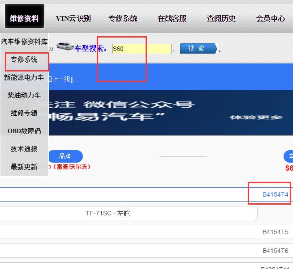Go to 会员中心

[271, 18]
